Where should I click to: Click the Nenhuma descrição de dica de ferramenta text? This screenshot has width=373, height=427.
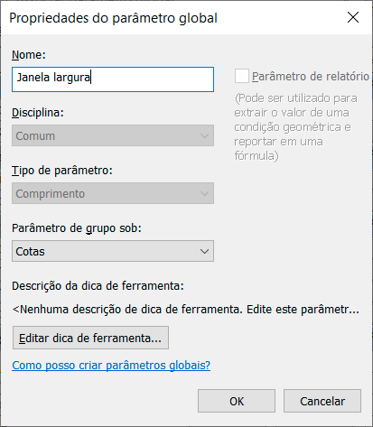(186, 309)
